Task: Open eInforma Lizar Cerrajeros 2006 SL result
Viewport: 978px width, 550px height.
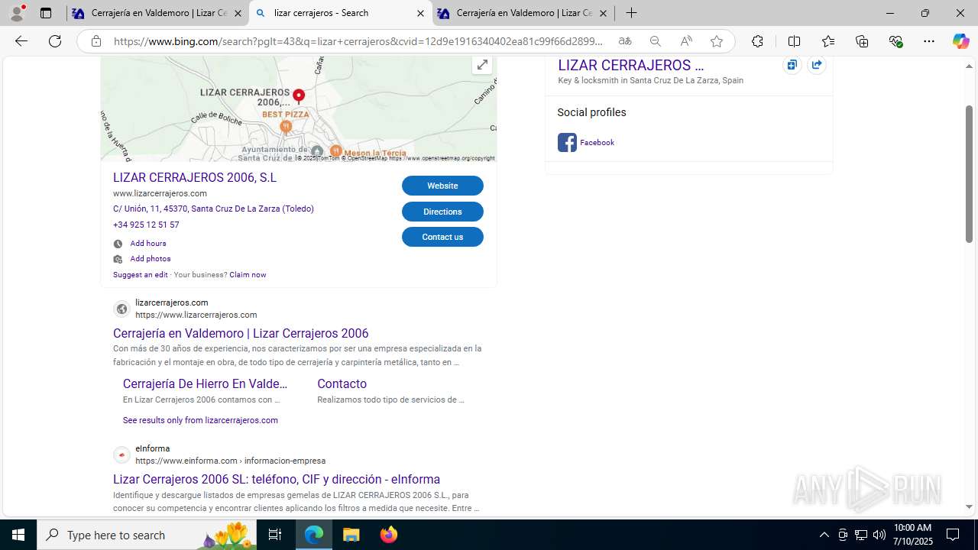Action: [277, 479]
